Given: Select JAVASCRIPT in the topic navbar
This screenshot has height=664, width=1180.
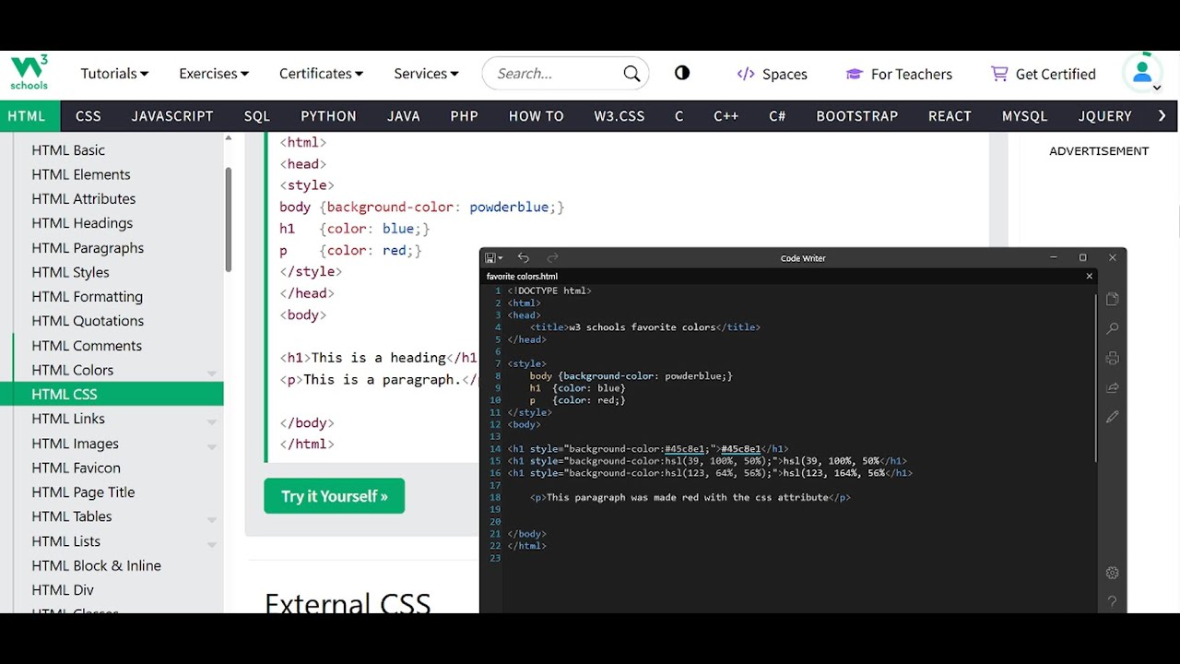Looking at the screenshot, I should coord(172,116).
